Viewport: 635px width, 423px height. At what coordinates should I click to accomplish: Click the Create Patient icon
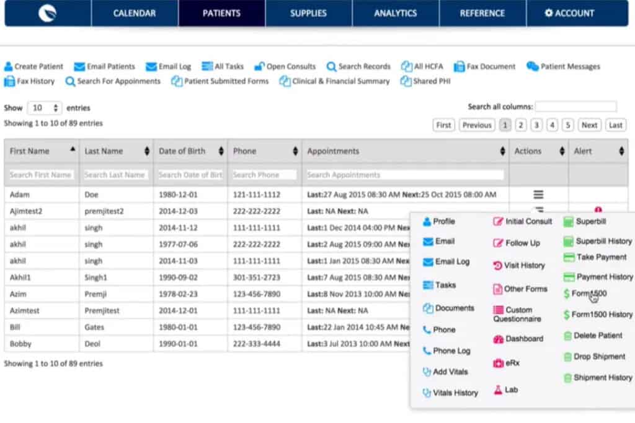[x=9, y=66]
